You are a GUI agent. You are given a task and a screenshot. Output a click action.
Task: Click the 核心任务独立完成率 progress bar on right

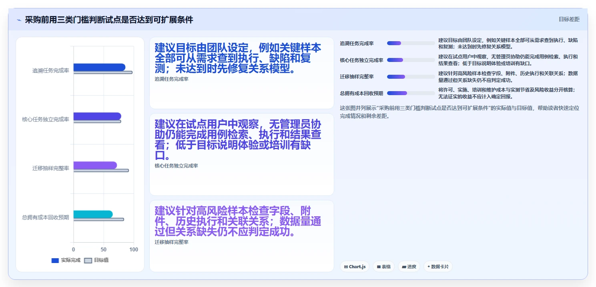pos(411,60)
